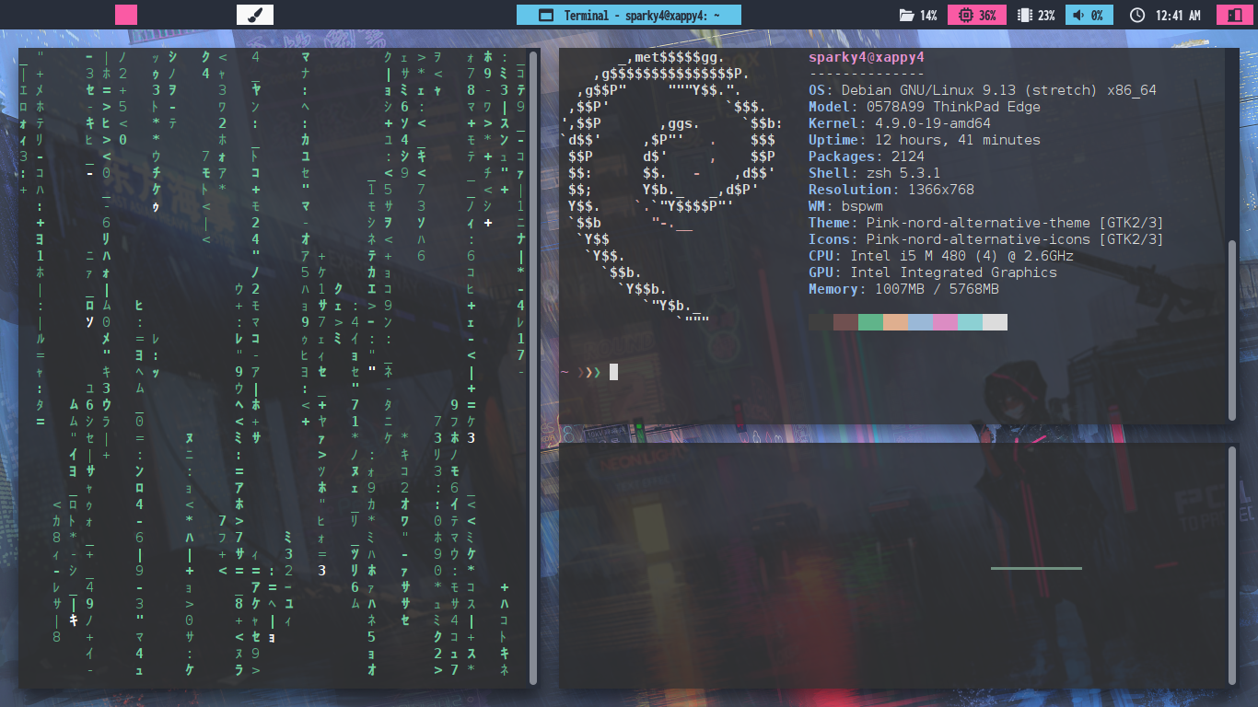Click the green color block in neofetch palette

pos(870,322)
